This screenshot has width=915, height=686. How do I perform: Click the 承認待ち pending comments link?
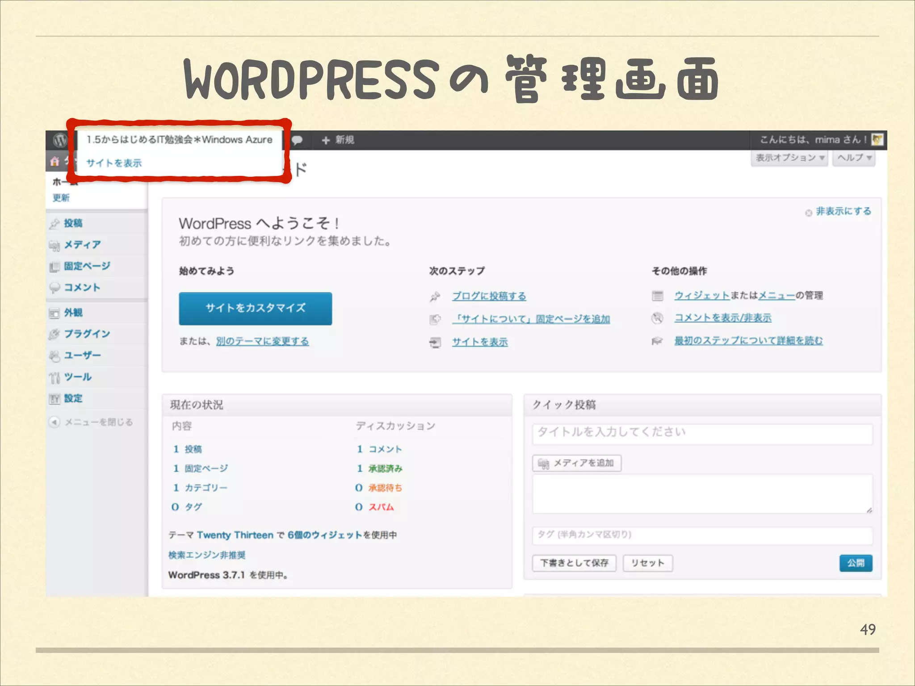(385, 488)
